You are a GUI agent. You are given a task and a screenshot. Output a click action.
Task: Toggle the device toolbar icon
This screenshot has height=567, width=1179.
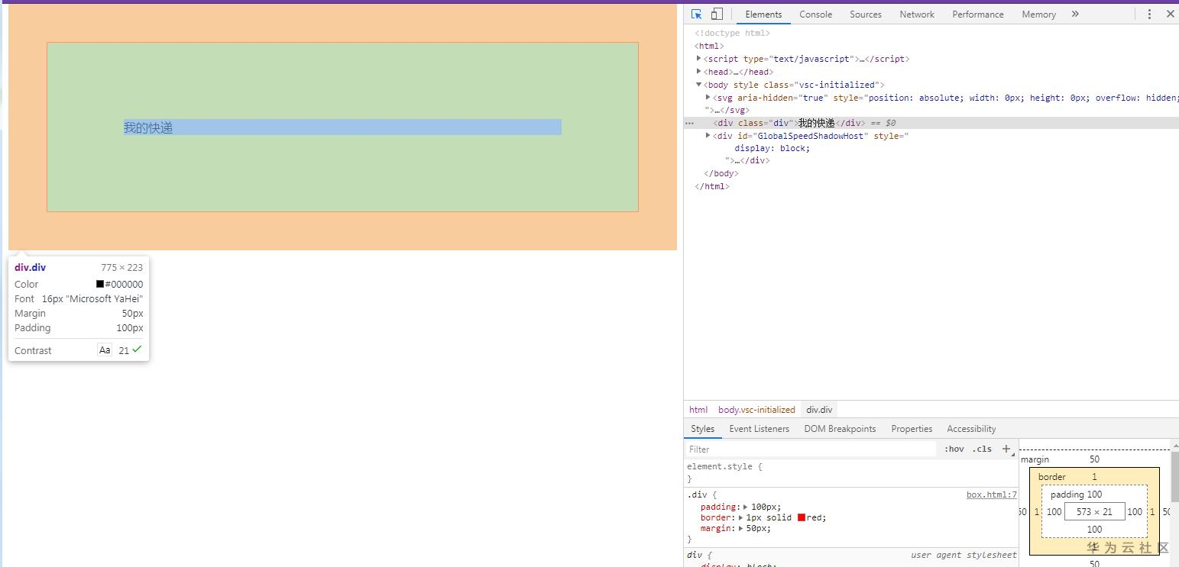click(717, 14)
